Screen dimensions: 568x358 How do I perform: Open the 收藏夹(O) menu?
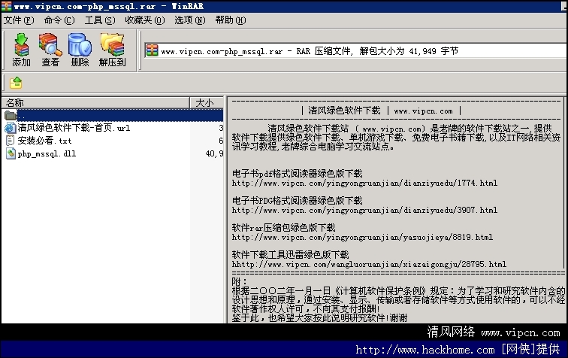[145, 20]
